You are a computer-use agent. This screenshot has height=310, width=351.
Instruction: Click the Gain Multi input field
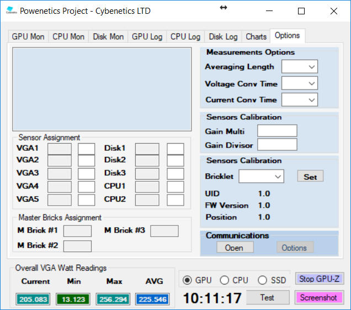point(277,130)
